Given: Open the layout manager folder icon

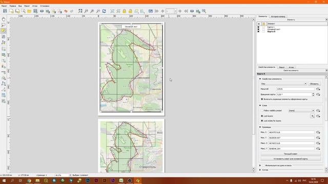Looking at the screenshot, I should (x=29, y=11).
